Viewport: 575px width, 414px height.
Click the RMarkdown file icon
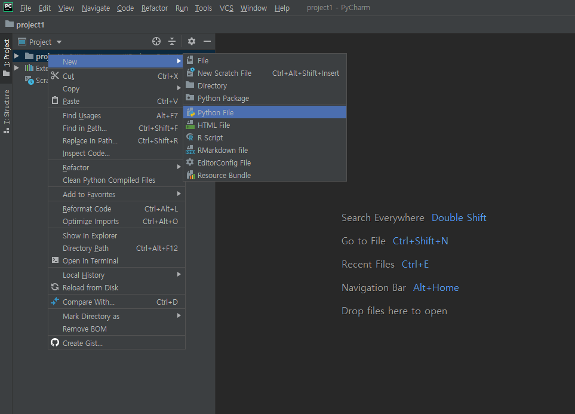coord(190,150)
